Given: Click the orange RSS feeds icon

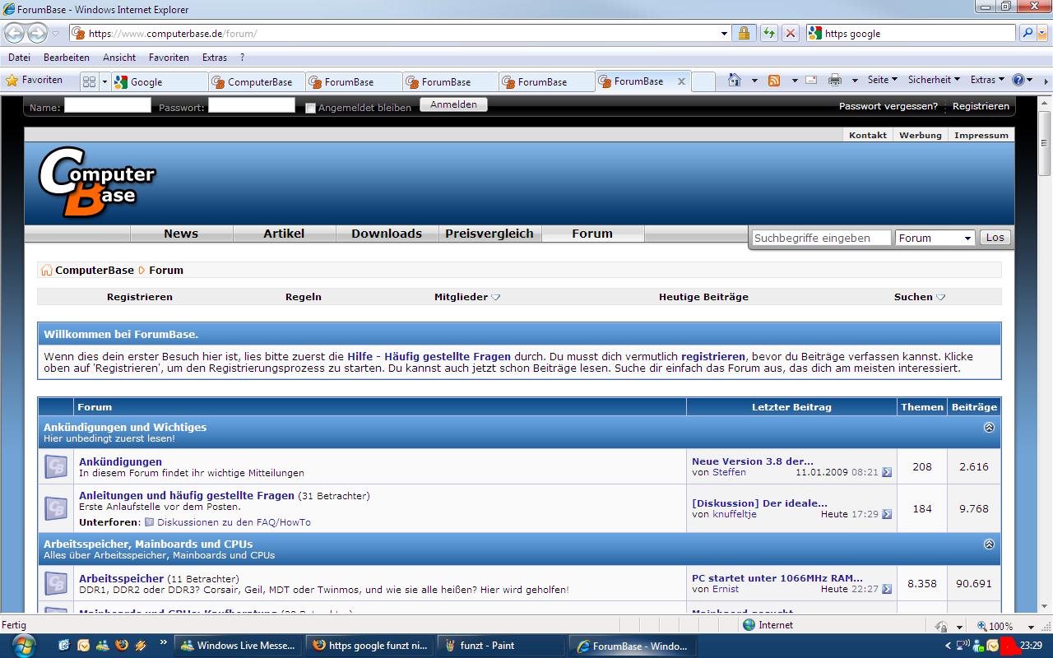Looking at the screenshot, I should point(774,80).
